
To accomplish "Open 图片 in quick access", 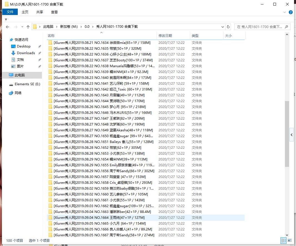I will click(x=20, y=66).
